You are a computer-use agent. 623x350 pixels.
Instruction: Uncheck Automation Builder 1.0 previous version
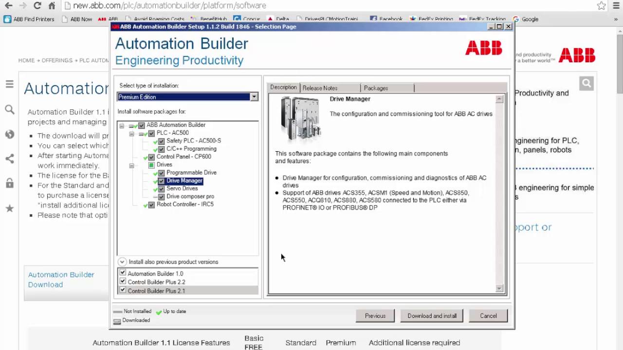pos(123,273)
